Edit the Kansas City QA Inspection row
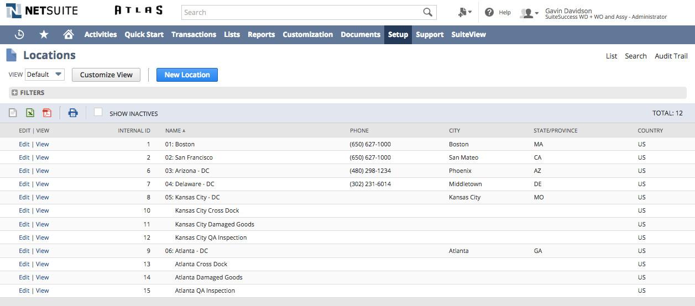The width and height of the screenshot is (695, 306). 24,238
